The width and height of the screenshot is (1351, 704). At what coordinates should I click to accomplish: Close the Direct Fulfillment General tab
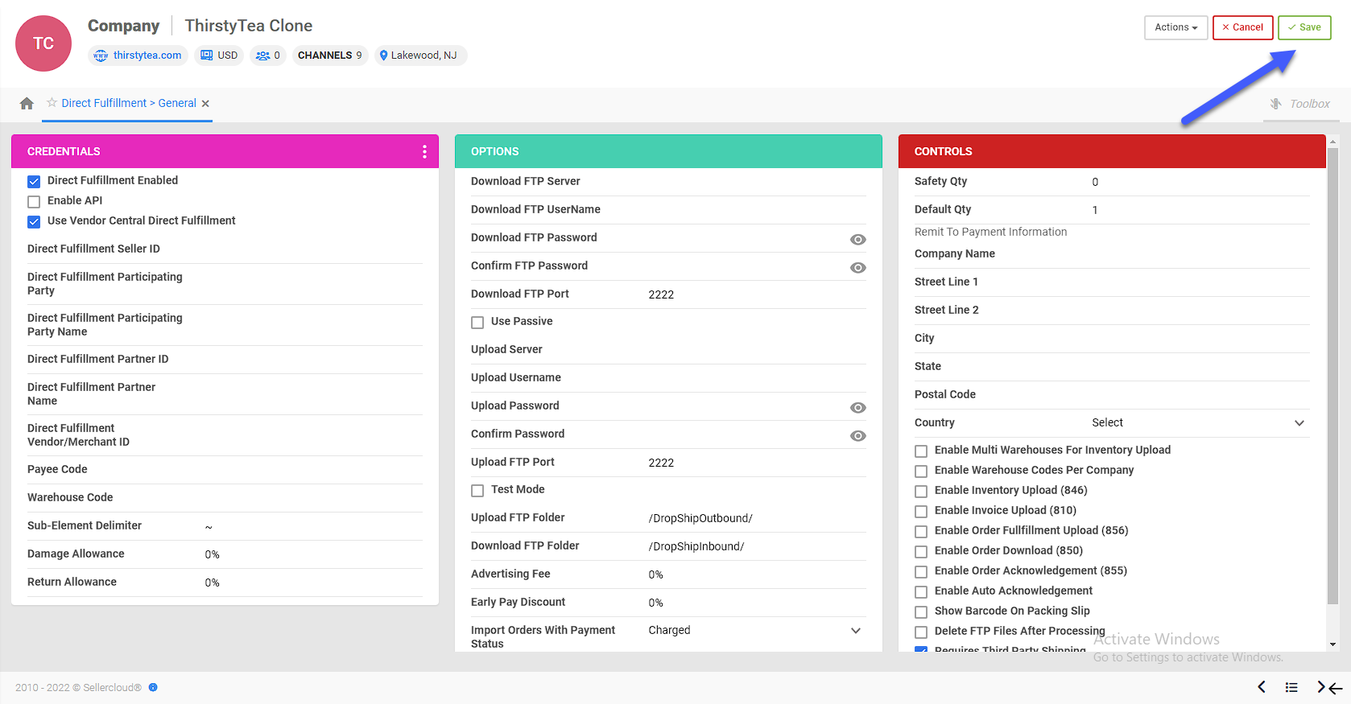205,104
